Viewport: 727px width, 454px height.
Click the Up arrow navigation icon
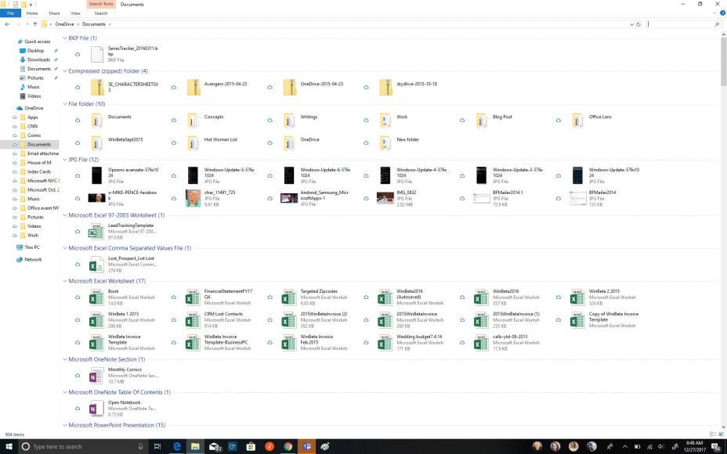point(35,24)
